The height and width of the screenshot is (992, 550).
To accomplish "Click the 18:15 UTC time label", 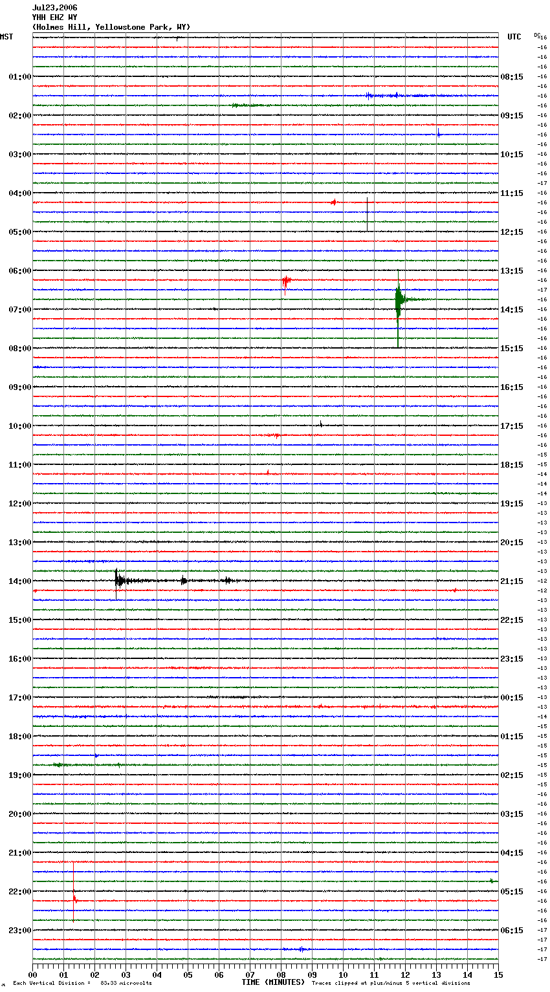I will coord(512,465).
